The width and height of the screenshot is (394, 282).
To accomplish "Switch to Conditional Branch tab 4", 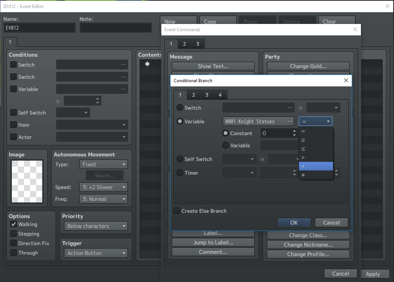I will coord(220,95).
